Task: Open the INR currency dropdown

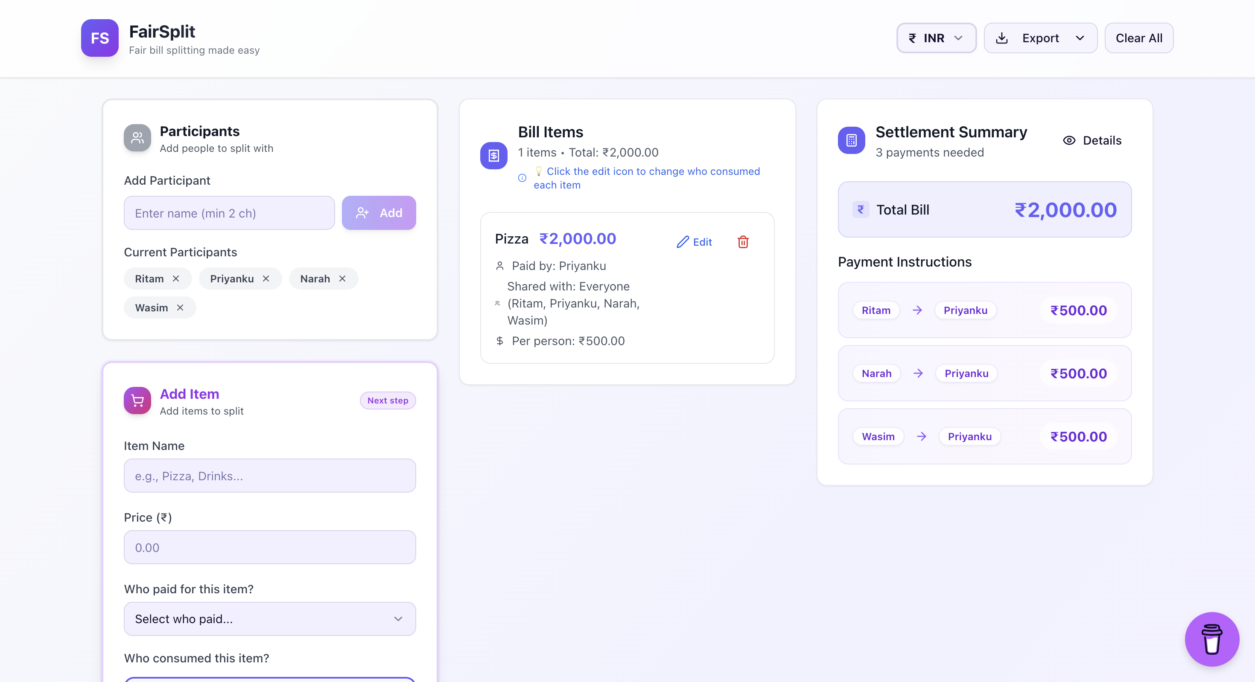Action: point(936,38)
